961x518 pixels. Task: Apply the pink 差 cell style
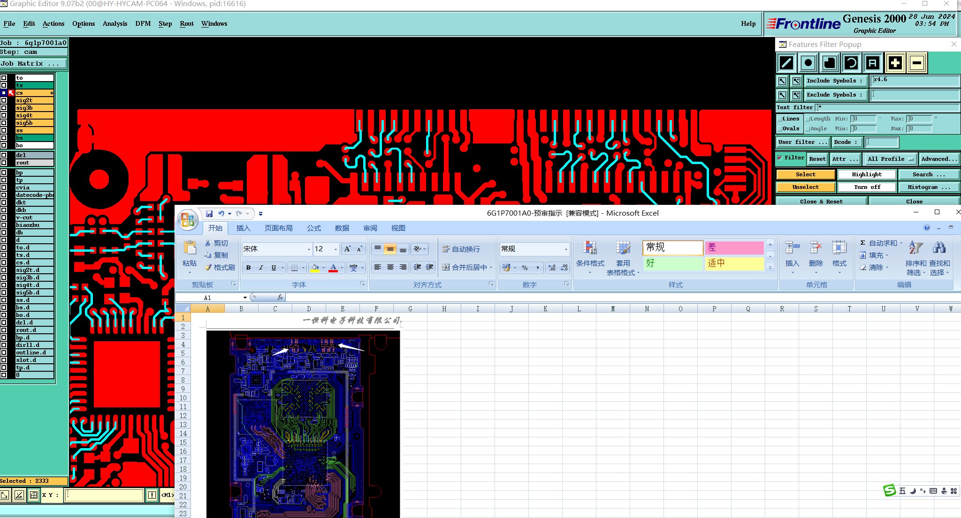point(734,248)
